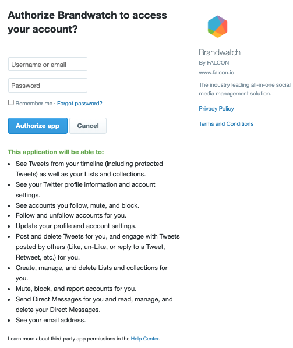Click the This application will be able to heading

click(56, 152)
